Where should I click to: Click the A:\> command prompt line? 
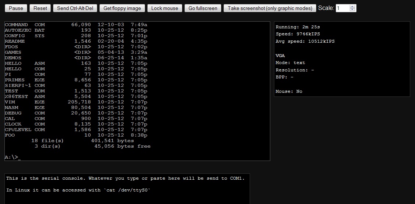13,157
